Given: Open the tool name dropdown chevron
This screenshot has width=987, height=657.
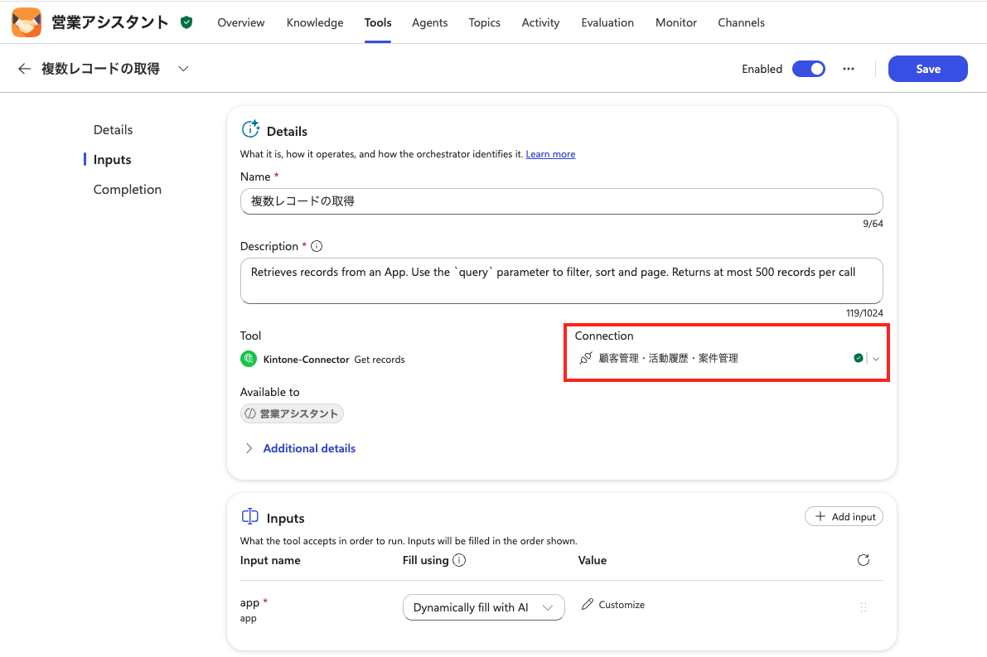Looking at the screenshot, I should [183, 69].
